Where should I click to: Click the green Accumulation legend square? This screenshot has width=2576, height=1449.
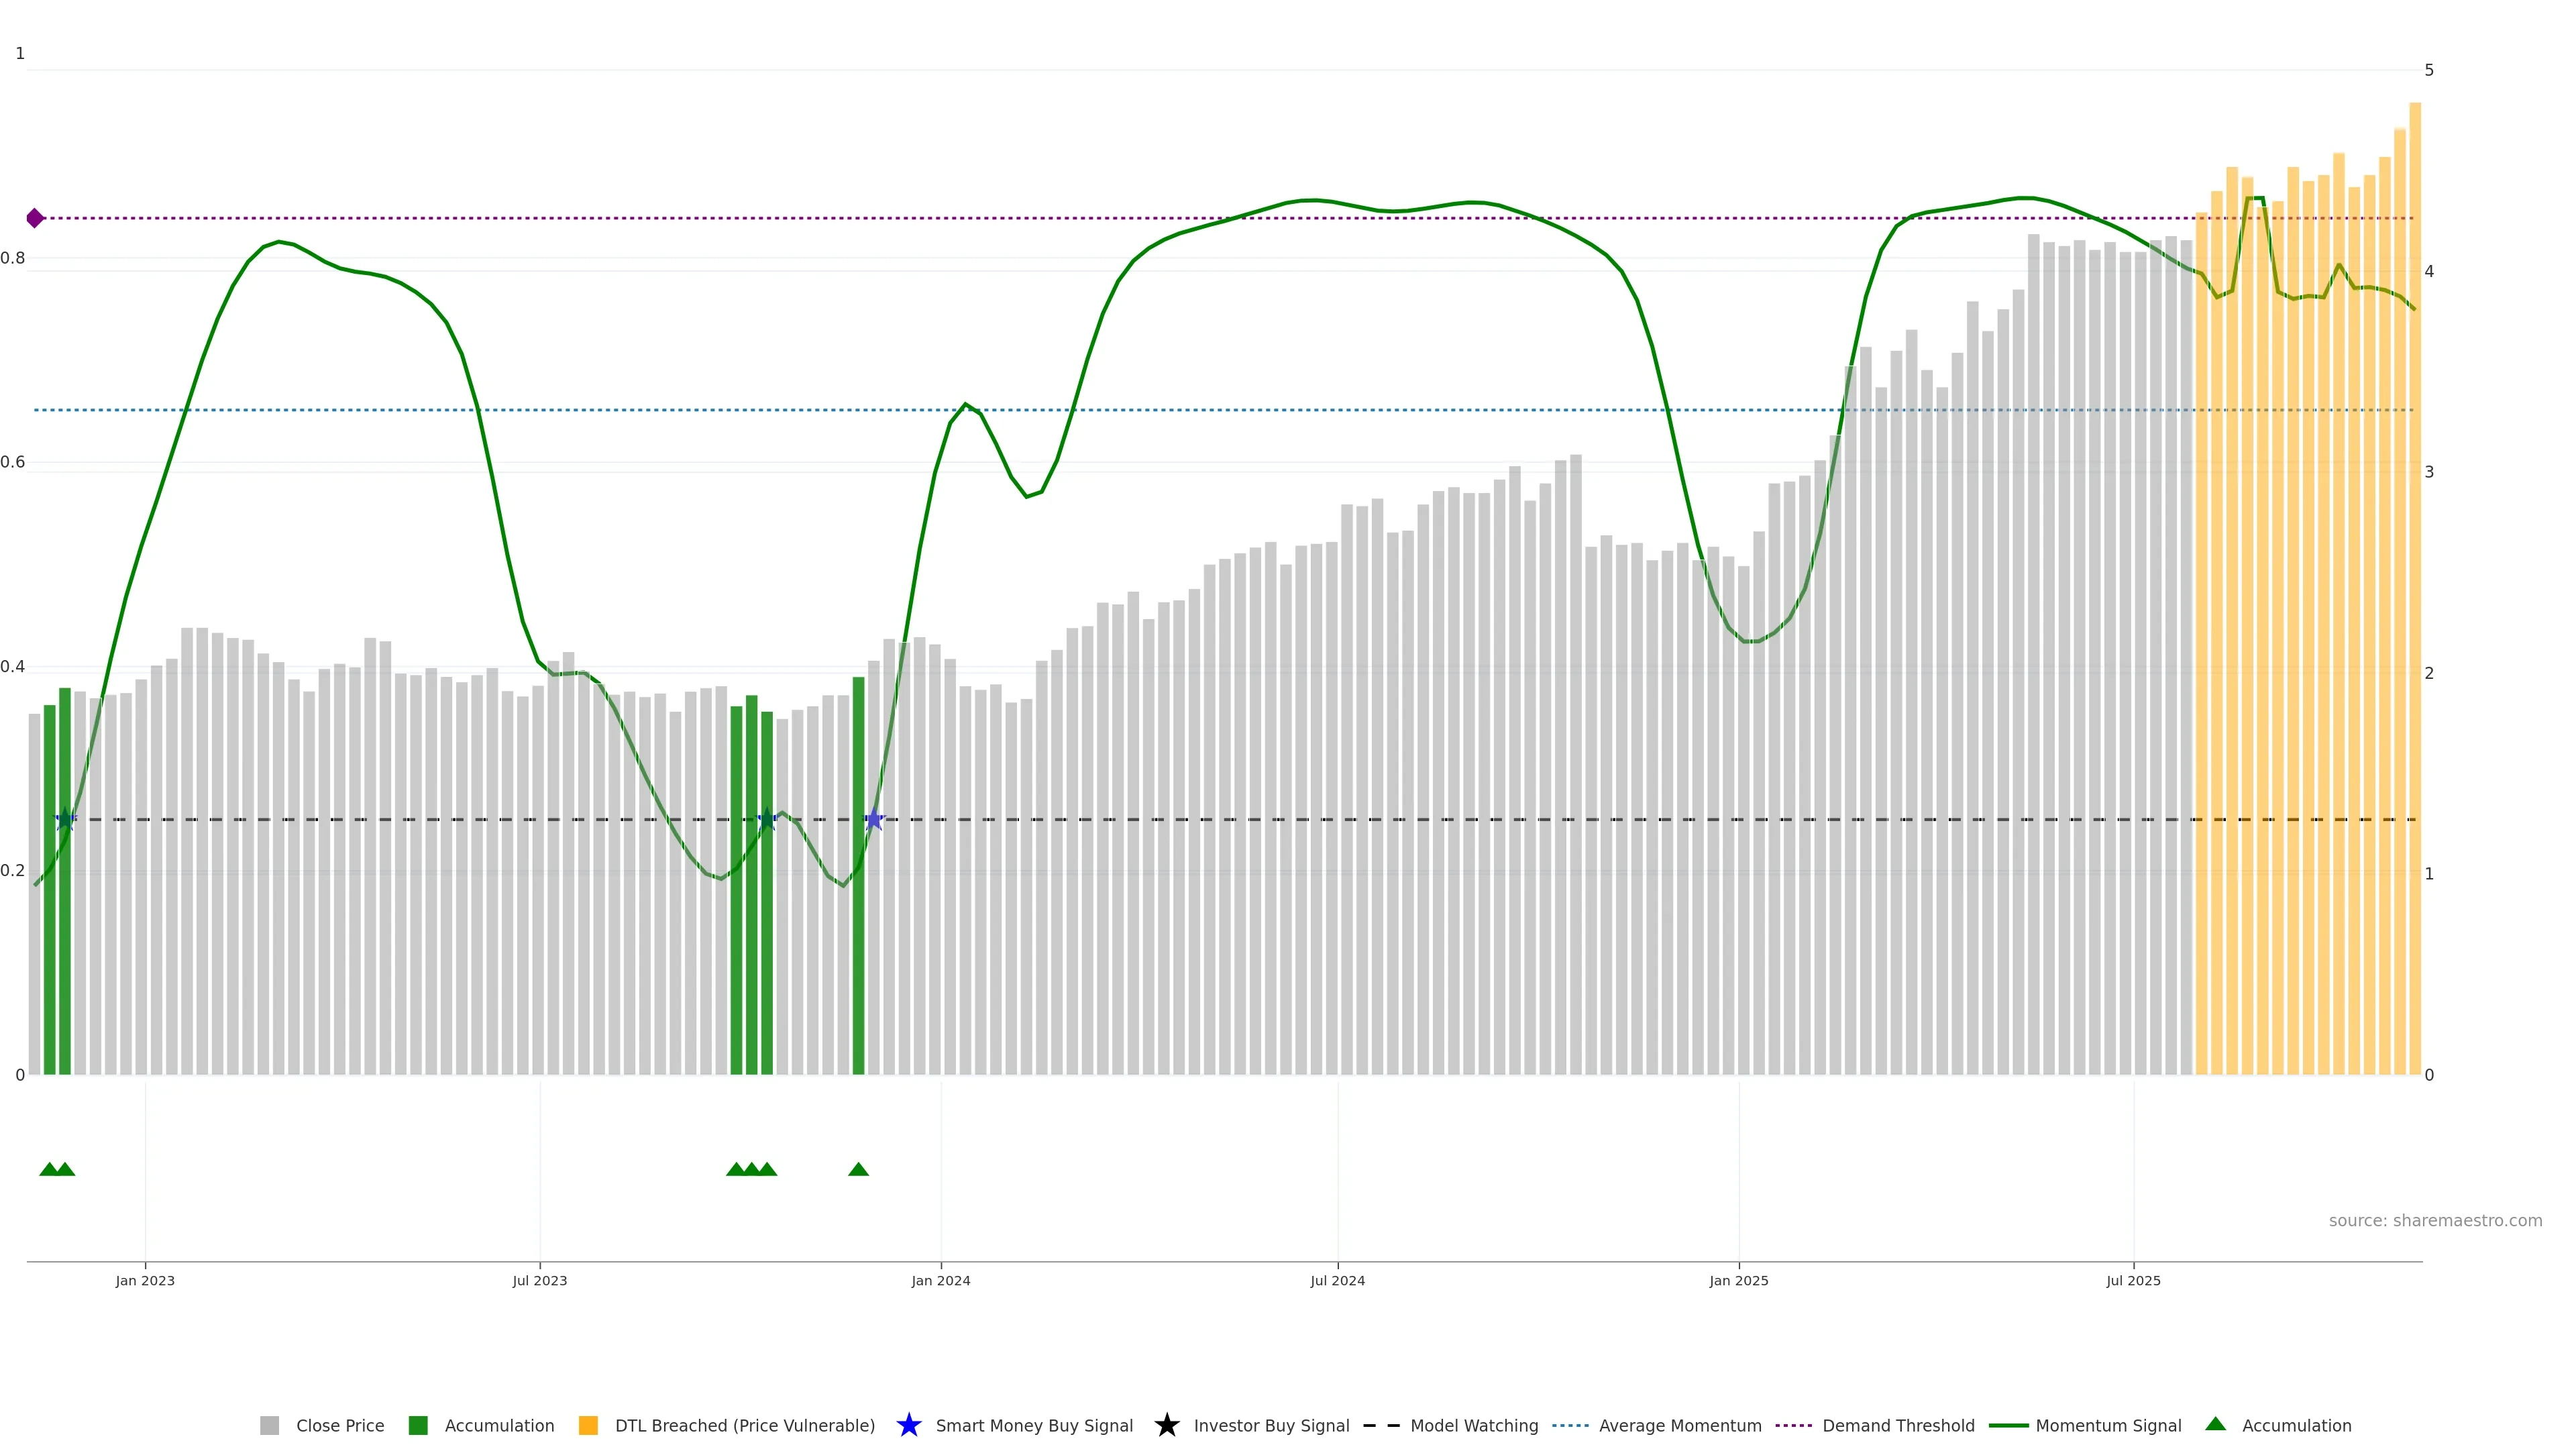point(418,1425)
